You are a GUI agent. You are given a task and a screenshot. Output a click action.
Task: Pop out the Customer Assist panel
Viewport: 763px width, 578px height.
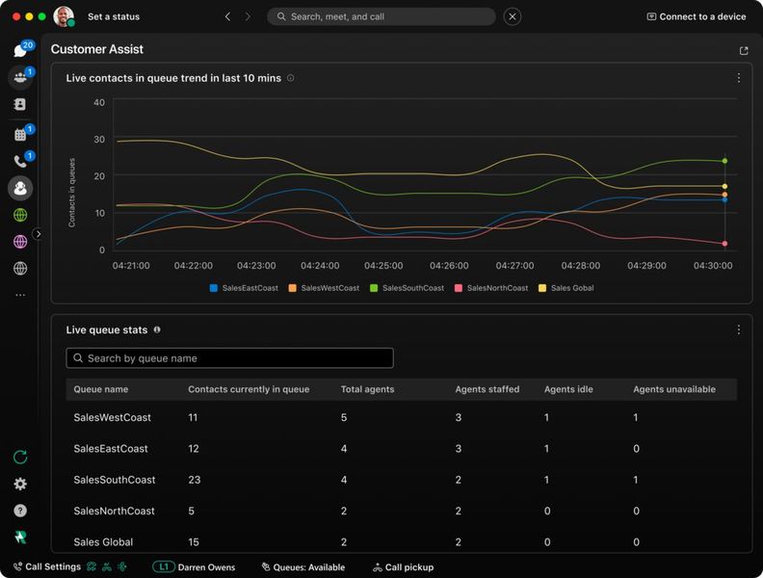[743, 50]
